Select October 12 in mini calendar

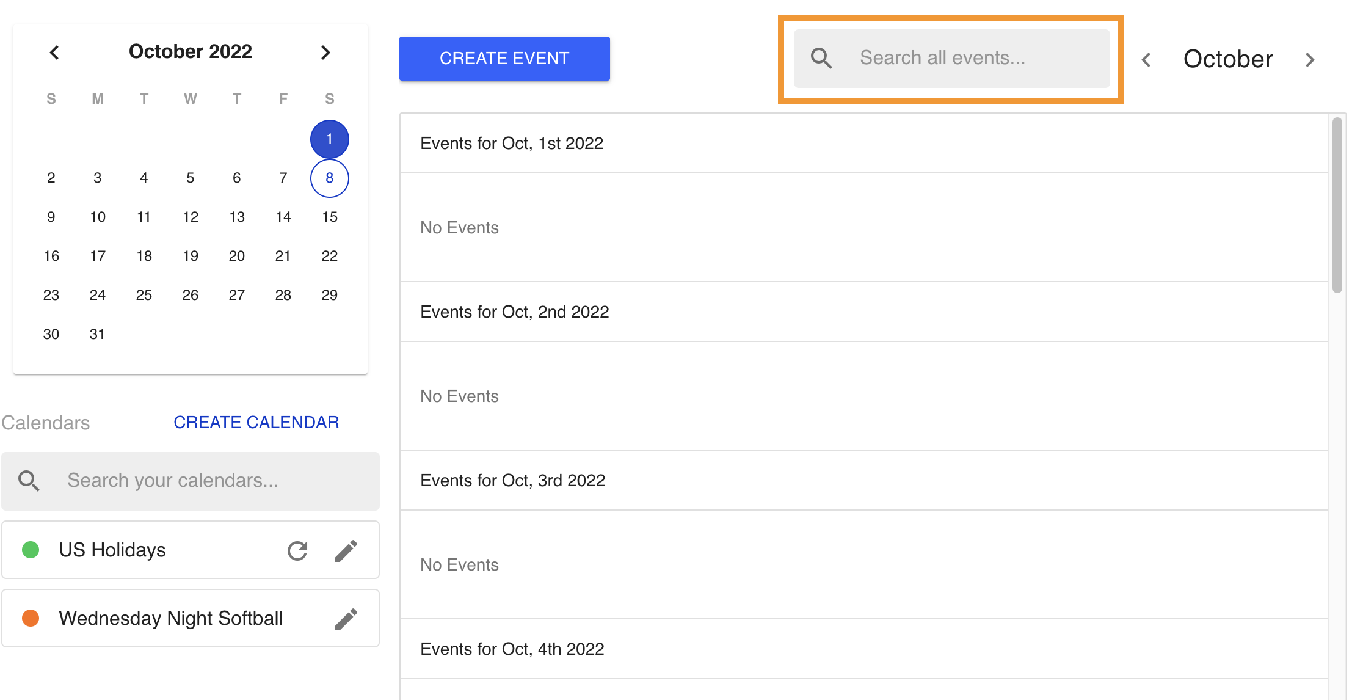coord(191,217)
